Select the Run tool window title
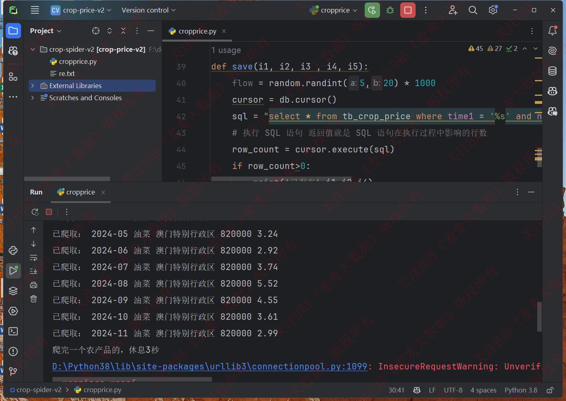The image size is (566, 401). click(x=36, y=192)
